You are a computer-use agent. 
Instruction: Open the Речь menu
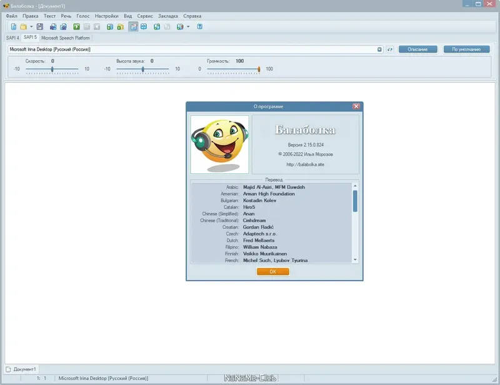66,16
